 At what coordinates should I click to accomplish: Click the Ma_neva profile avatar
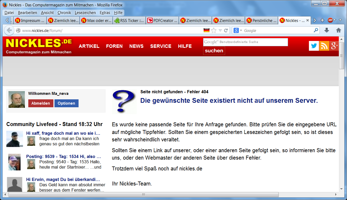tap(17, 100)
